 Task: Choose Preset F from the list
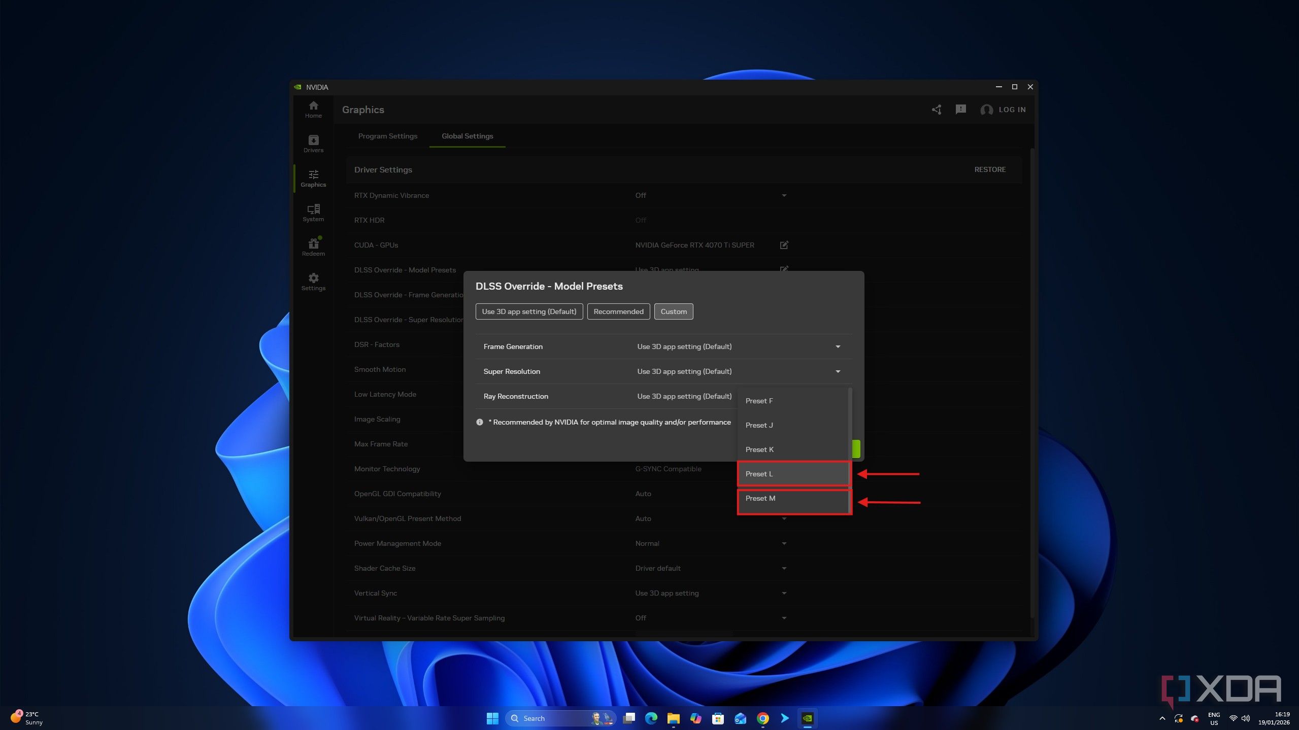coord(792,401)
